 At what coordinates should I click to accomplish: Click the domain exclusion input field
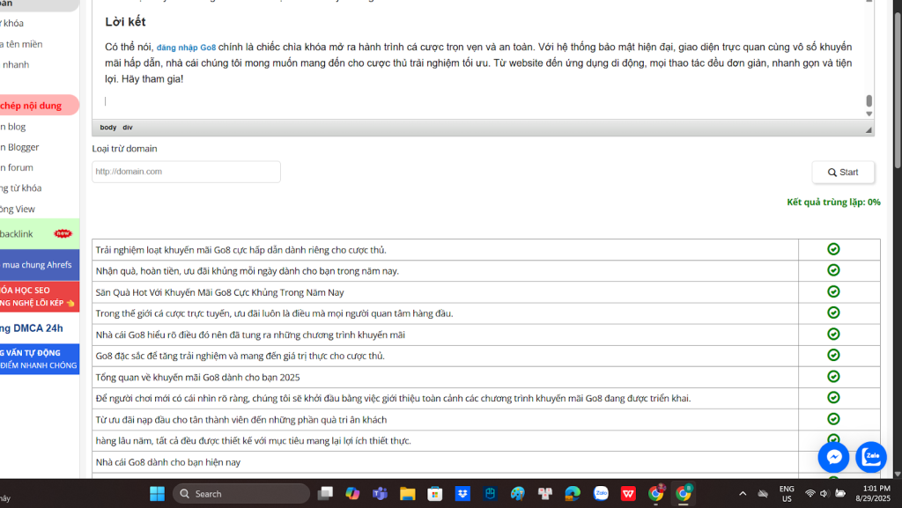(186, 172)
